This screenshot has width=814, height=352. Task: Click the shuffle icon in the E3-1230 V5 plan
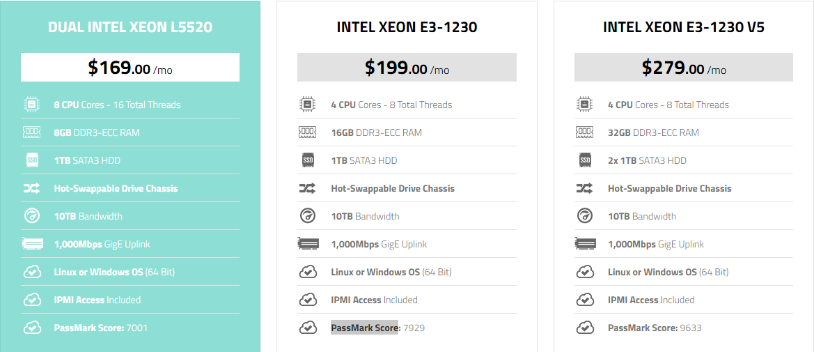tap(585, 188)
